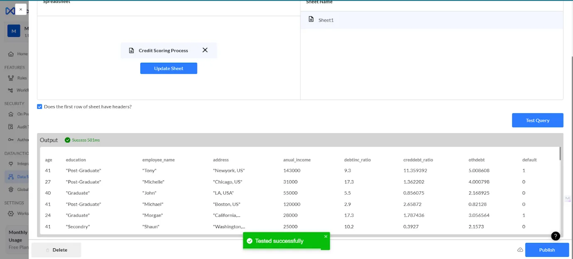Click the Test Query button
The image size is (573, 259).
click(537, 120)
